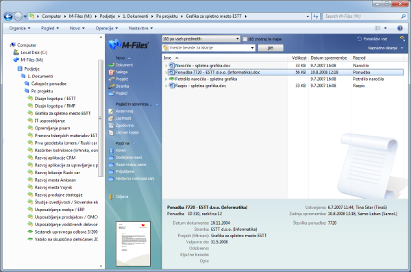Open the Naloga new task icon
411x272 pixels.
111,72
